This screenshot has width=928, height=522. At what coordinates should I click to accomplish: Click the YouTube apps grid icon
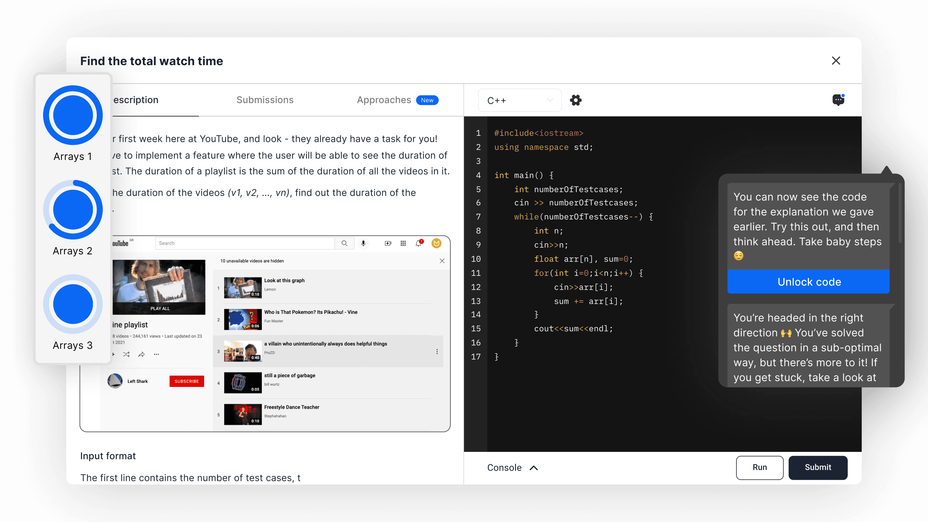403,243
